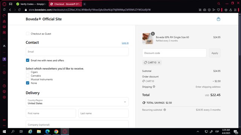This screenshot has height=135, width=241.
Task: Open File Explorer from the taskbar
Action: [x=39, y=132]
